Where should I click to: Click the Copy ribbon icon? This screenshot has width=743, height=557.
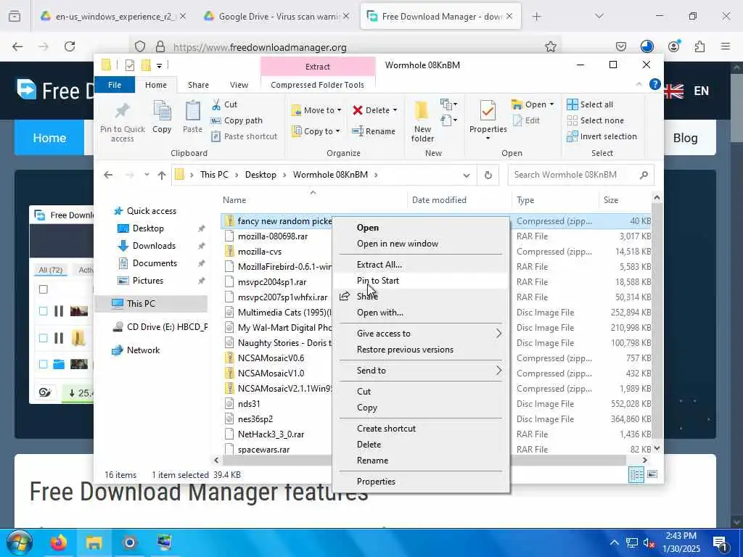click(162, 117)
